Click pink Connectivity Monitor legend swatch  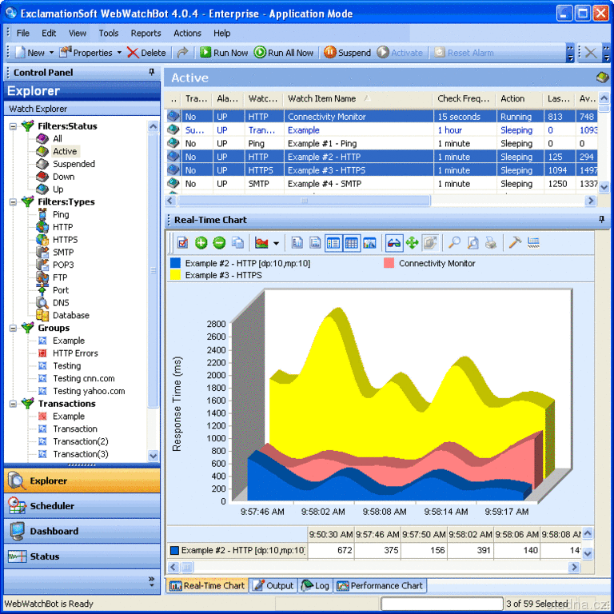(389, 263)
